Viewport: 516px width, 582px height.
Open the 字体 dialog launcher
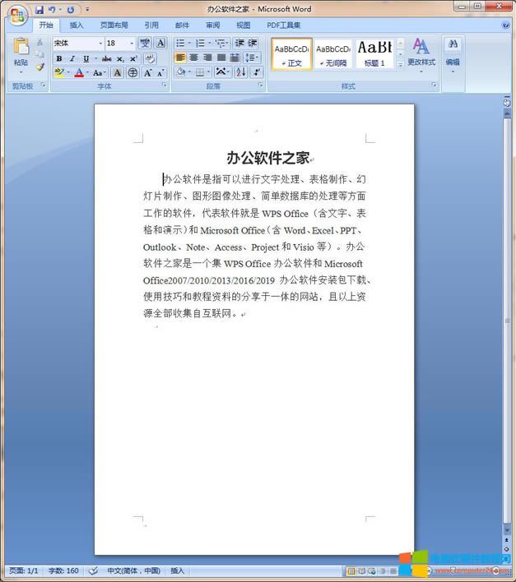pos(164,85)
